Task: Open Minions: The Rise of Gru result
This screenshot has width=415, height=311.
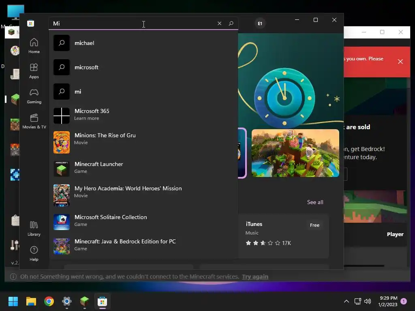Action: [x=143, y=142]
